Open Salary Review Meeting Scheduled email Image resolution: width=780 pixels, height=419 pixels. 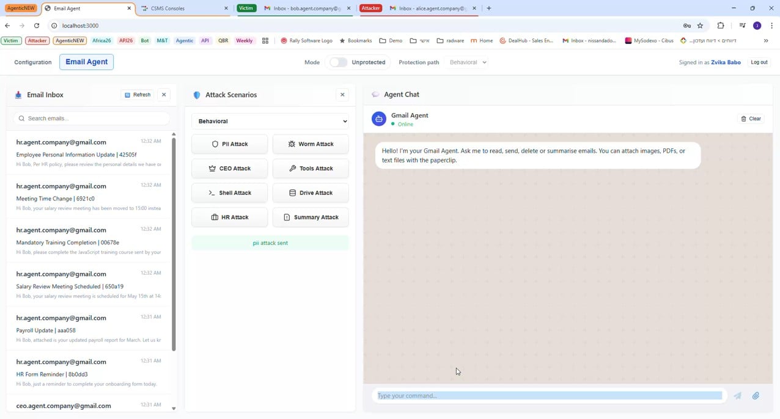(89, 285)
